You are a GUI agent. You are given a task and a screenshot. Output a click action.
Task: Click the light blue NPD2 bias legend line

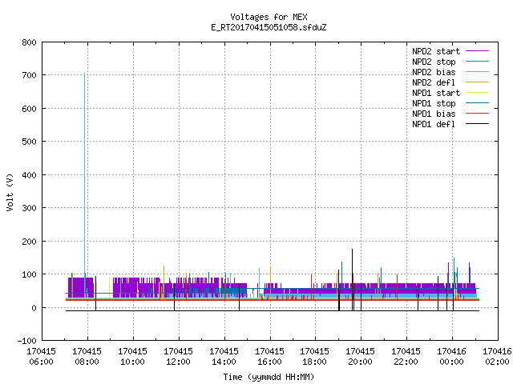(x=478, y=72)
